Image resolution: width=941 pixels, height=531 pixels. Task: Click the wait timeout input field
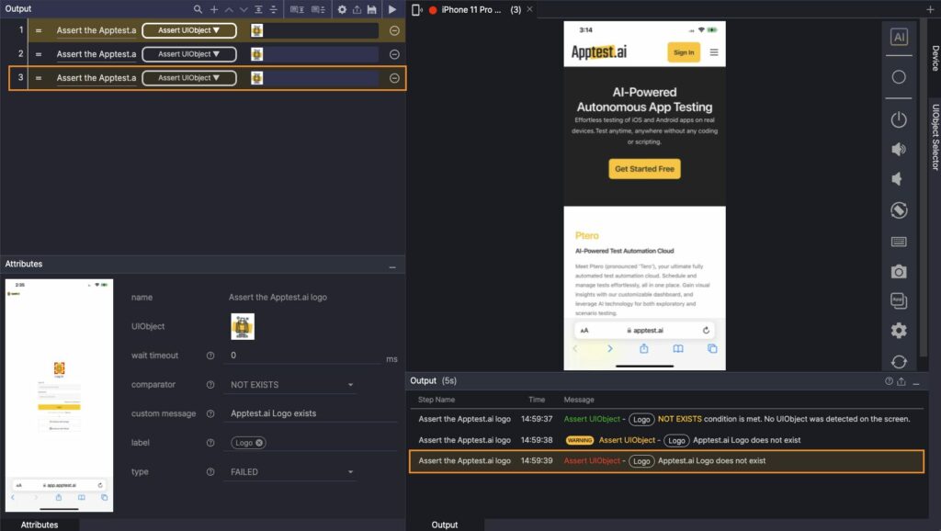[x=303, y=356]
